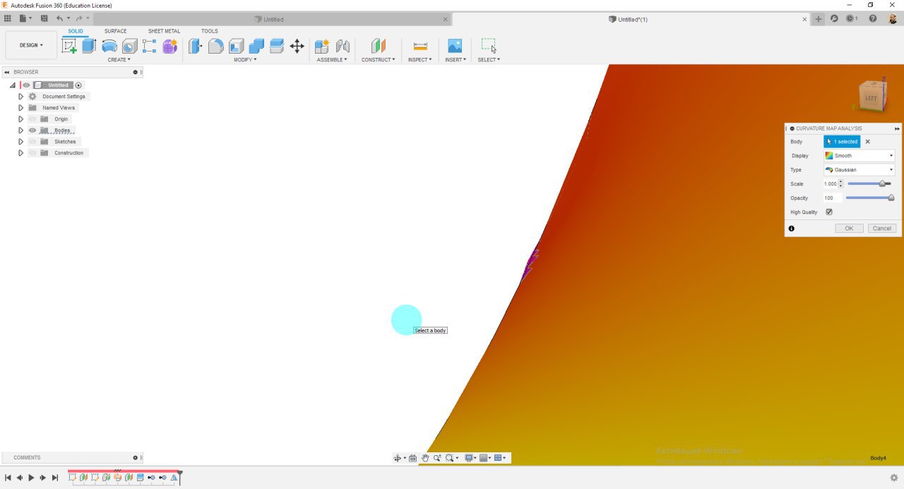904x489 pixels.
Task: Click OK in Curvature Map Analysis
Action: (x=849, y=228)
